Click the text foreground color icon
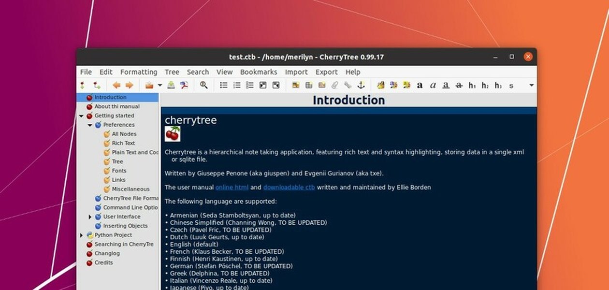 tap(393, 85)
